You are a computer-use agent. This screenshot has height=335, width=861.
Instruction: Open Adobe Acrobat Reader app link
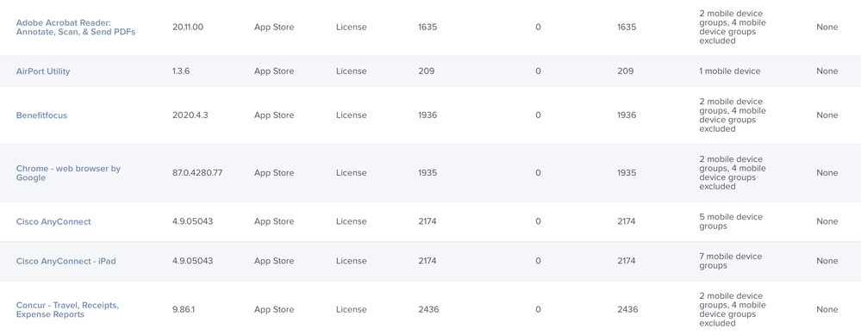pos(76,28)
